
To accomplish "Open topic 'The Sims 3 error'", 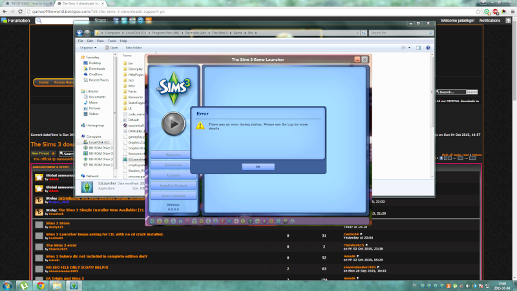I will click(61, 245).
